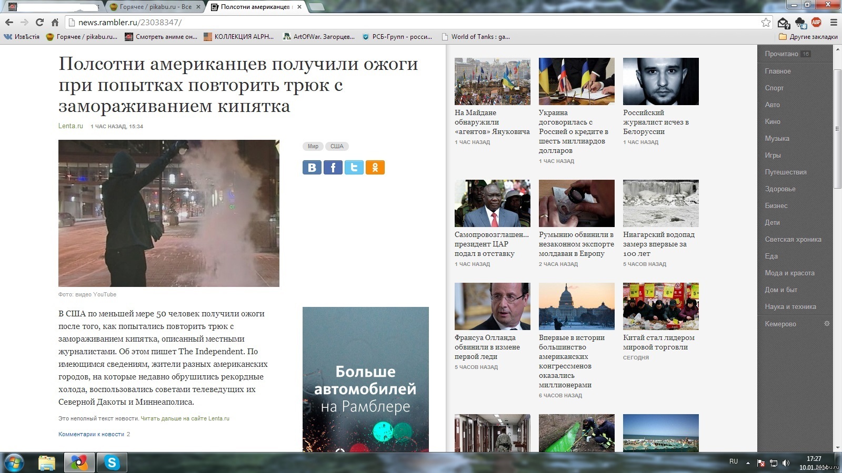
Task: Select Спорт in the sidebar menu
Action: pyautogui.click(x=774, y=88)
